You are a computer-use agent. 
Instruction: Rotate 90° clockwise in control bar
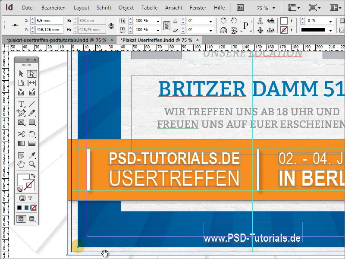[x=223, y=21]
